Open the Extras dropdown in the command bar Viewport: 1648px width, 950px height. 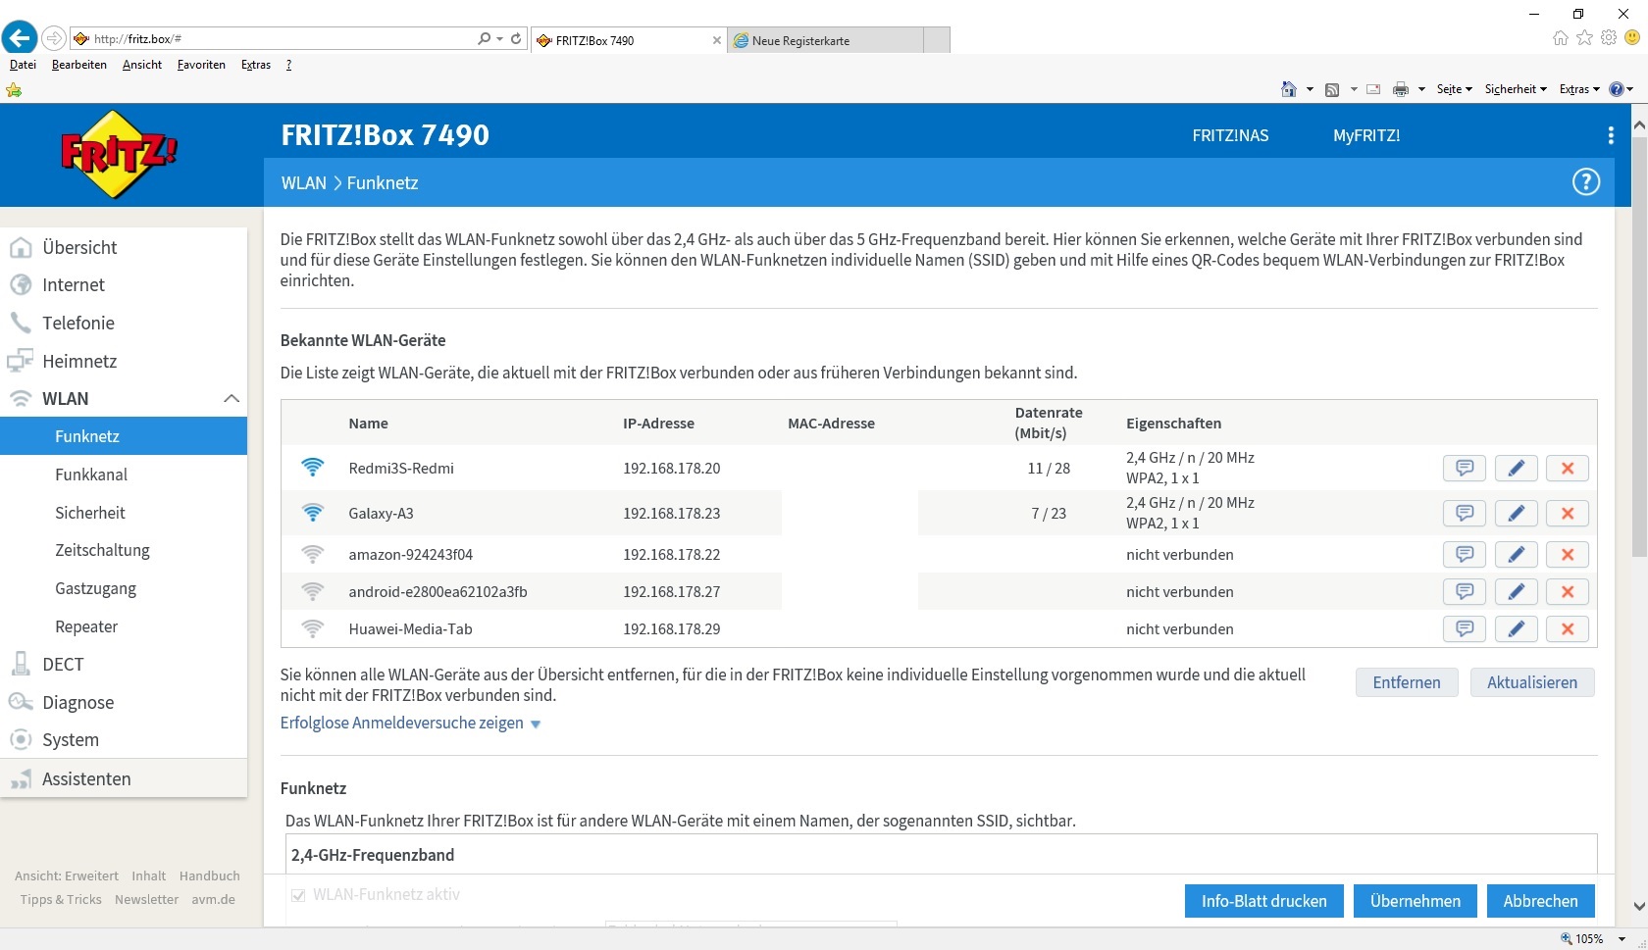(1579, 89)
